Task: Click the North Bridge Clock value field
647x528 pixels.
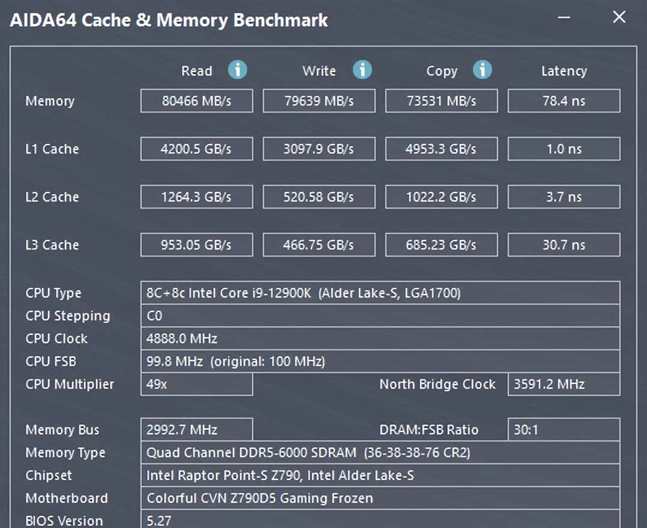Action: pyautogui.click(x=564, y=385)
